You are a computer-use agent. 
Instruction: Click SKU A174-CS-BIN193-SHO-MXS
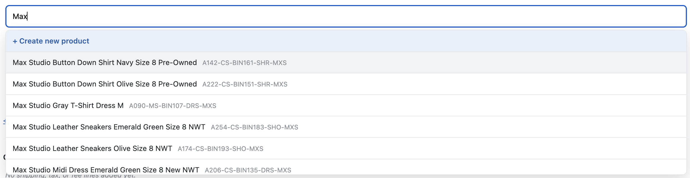(x=221, y=149)
